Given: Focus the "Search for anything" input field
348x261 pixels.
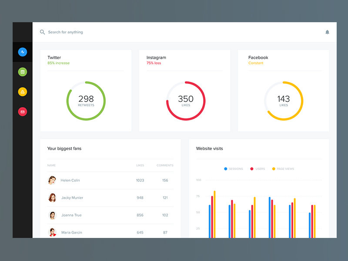Looking at the screenshot, I should coord(130,32).
